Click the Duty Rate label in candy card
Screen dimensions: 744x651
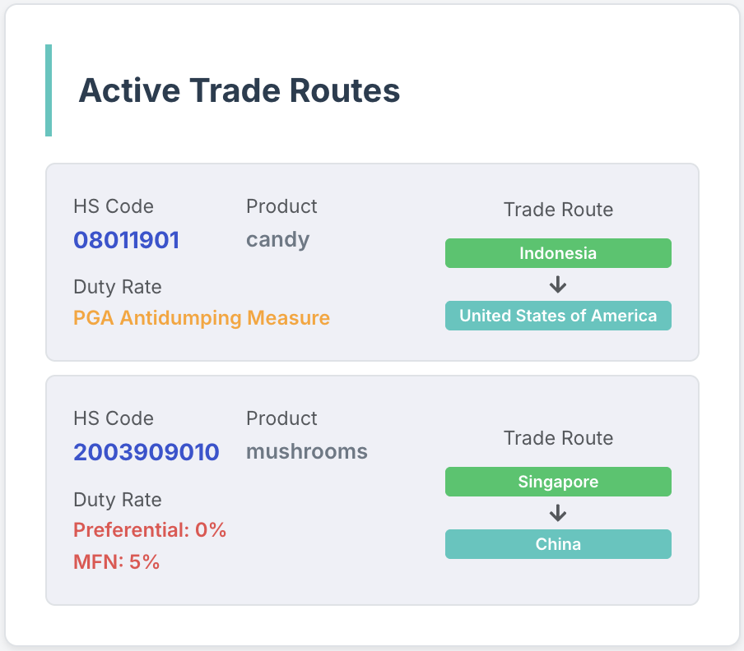[117, 287]
